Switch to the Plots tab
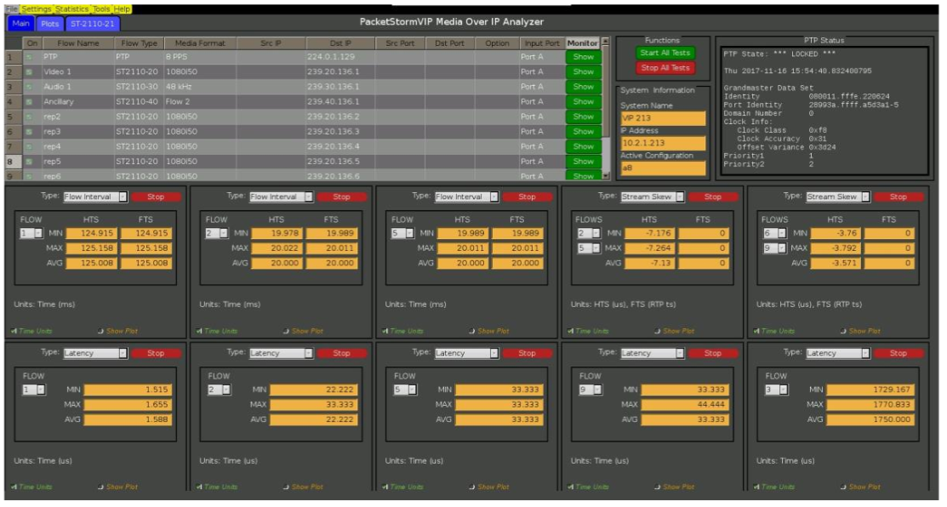The height and width of the screenshot is (507, 947). tap(49, 23)
